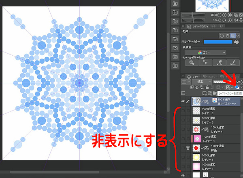Open the effect options dropdown arrow
This screenshot has height=178, width=243.
[238, 36]
